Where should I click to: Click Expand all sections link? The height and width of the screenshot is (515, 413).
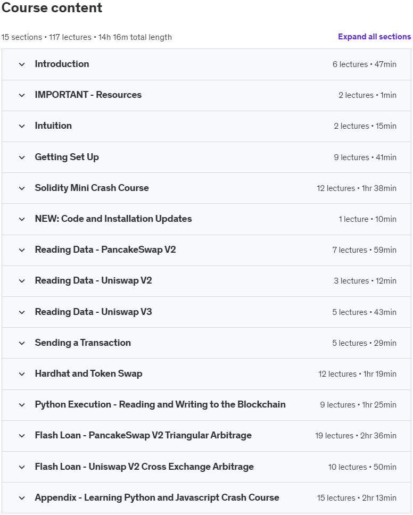tap(374, 37)
